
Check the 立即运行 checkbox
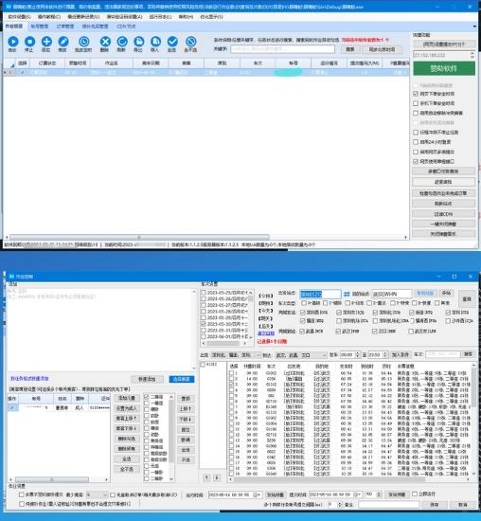(415, 494)
